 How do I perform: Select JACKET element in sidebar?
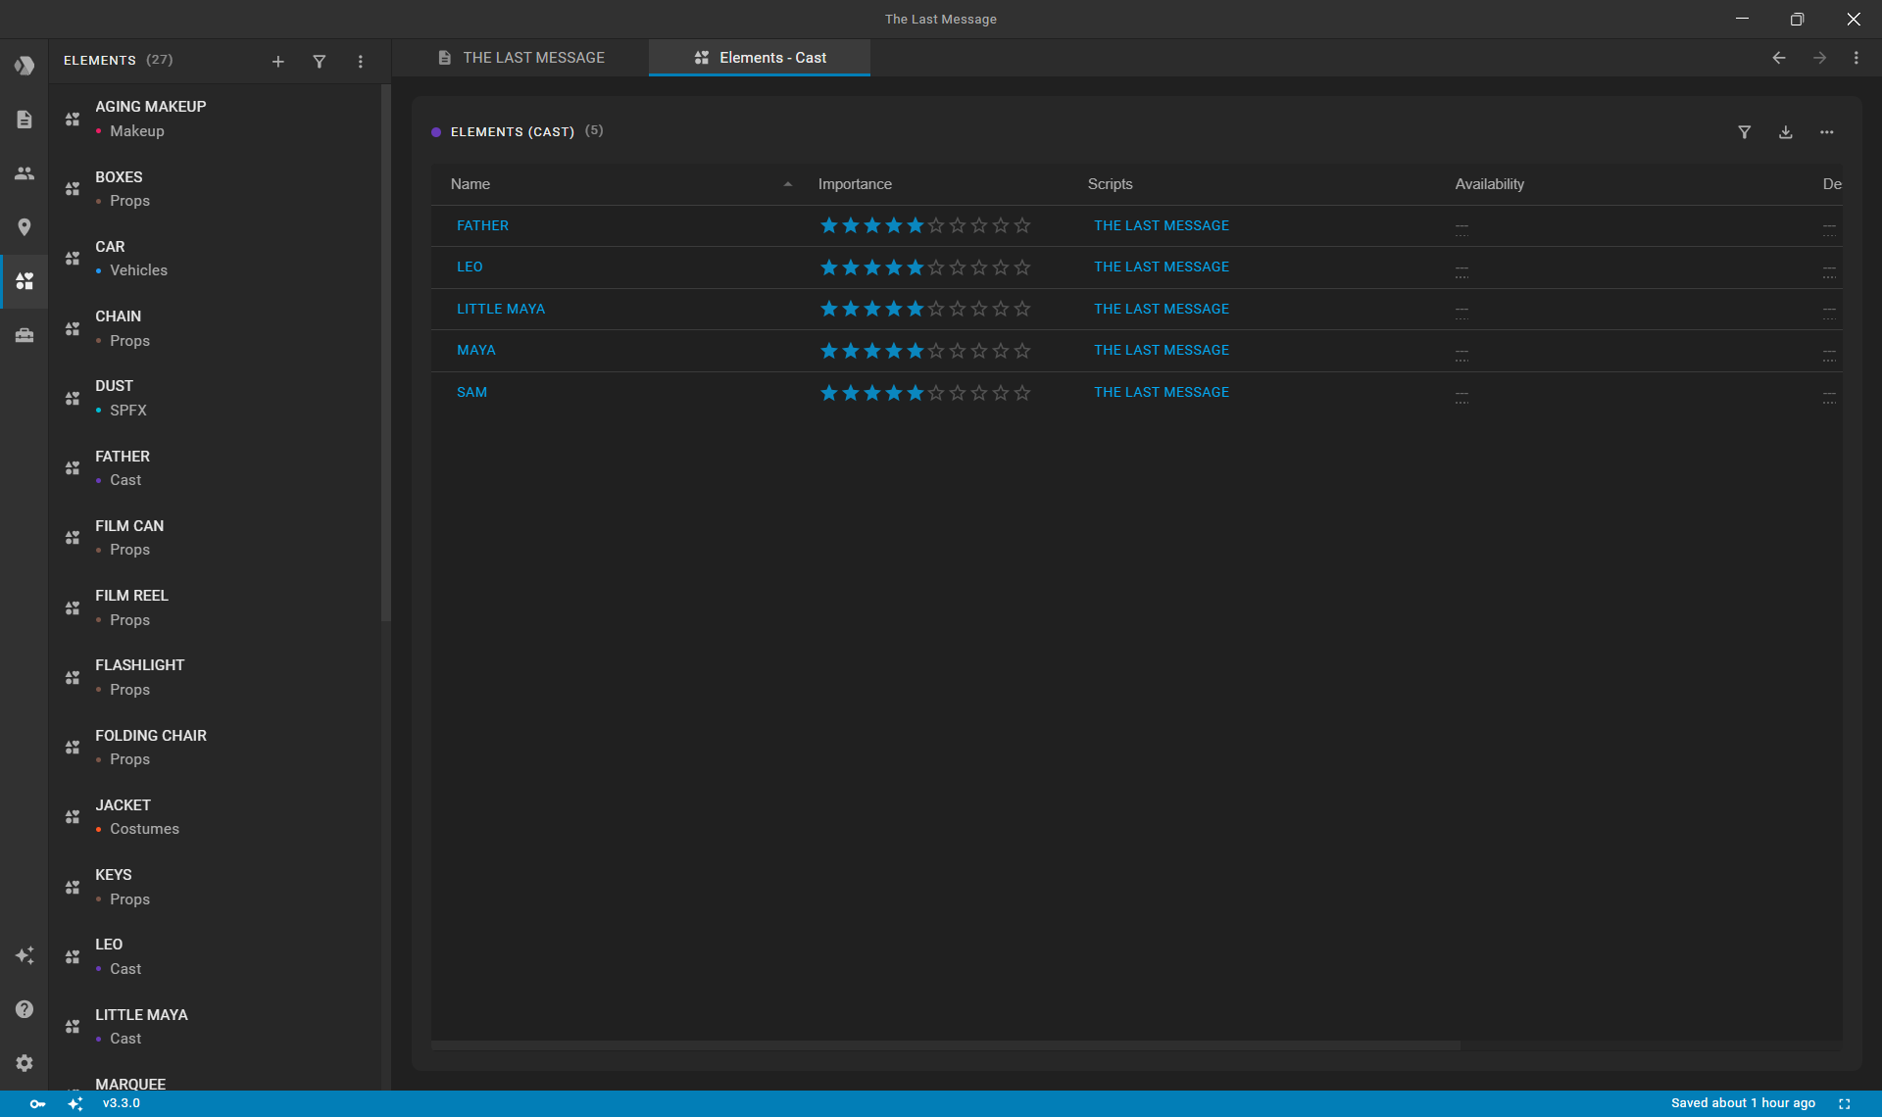coord(215,817)
